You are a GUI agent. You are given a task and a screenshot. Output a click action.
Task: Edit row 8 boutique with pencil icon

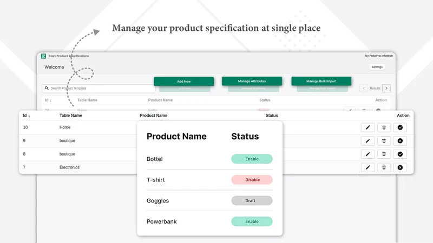point(368,154)
